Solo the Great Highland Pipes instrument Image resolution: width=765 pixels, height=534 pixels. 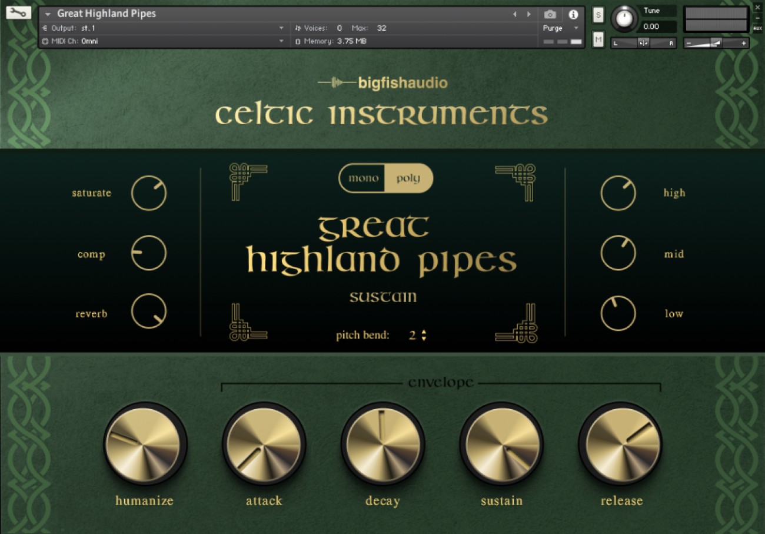pos(598,15)
